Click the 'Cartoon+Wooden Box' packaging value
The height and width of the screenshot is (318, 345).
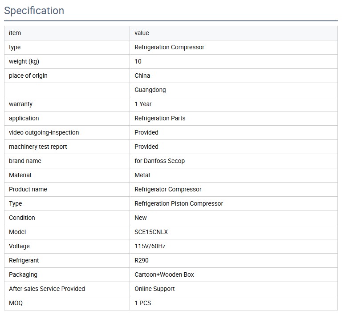[164, 274]
